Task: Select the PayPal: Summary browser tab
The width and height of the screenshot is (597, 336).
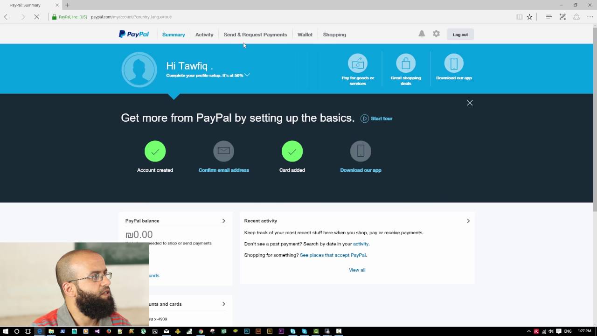Action: (x=30, y=5)
